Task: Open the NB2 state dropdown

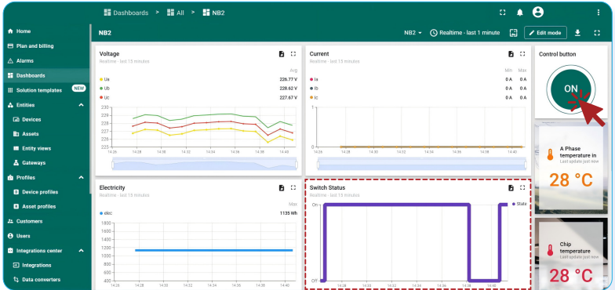Action: [413, 33]
